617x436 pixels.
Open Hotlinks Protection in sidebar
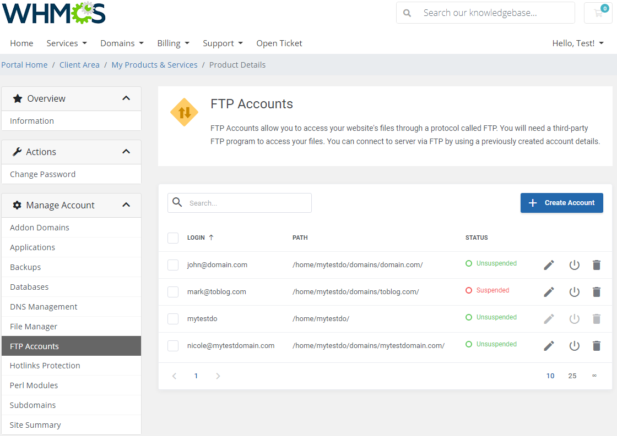[x=71, y=366]
